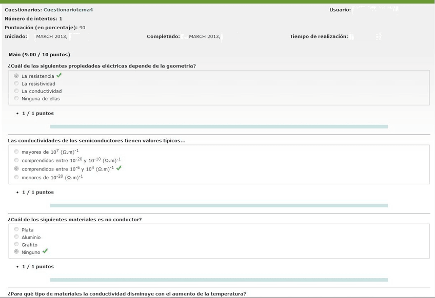Screen dimensions: 435x298
Task: Pick the 'menores de 10⁻²⁰' option
Action: coord(16,177)
